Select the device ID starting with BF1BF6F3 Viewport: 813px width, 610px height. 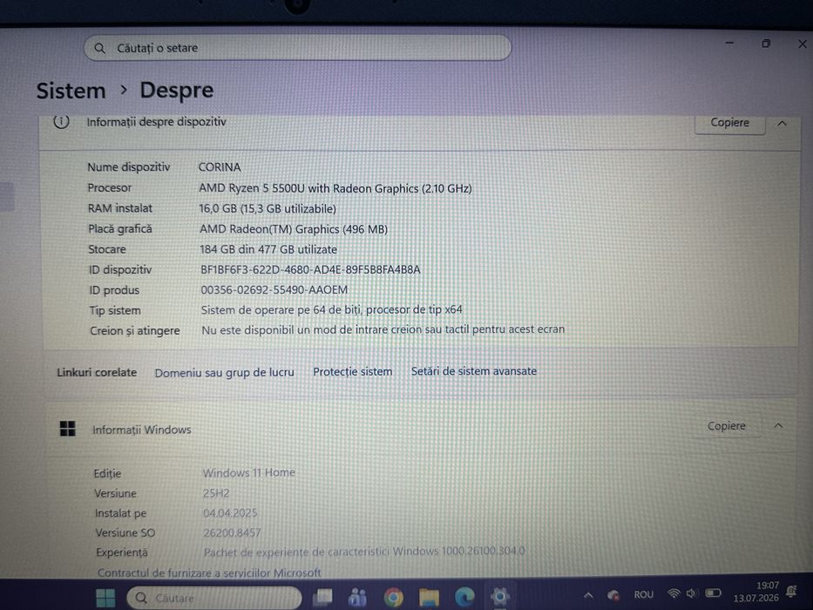pyautogui.click(x=310, y=270)
